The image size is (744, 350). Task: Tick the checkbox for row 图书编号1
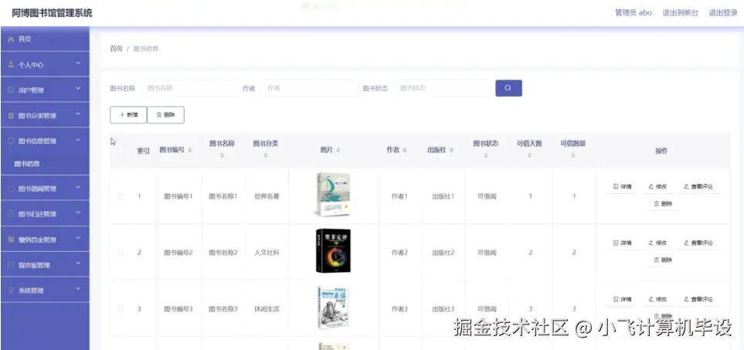[121, 196]
